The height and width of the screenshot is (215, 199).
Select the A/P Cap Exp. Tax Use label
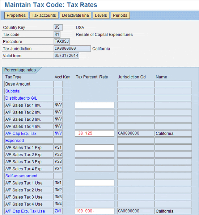pyautogui.click(x=29, y=211)
